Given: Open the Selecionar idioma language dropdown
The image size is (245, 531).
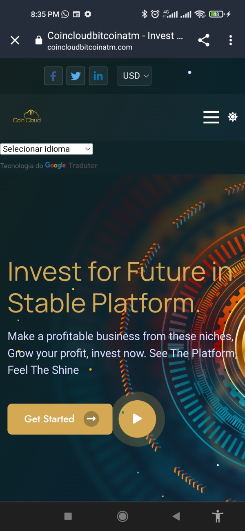Looking at the screenshot, I should 47,149.
